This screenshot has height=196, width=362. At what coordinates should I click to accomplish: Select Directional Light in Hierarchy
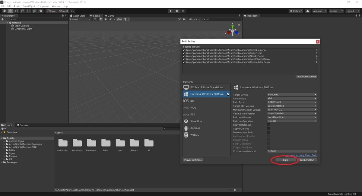(23, 29)
